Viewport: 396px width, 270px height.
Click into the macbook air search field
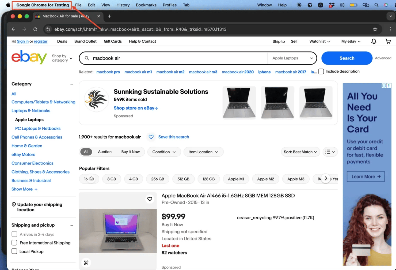tap(177, 58)
